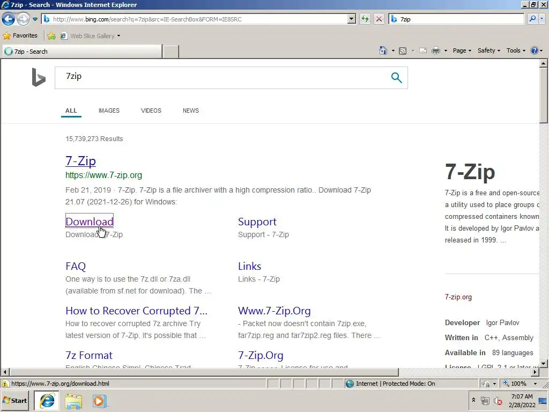Click the muted volume tray icon

click(x=498, y=400)
